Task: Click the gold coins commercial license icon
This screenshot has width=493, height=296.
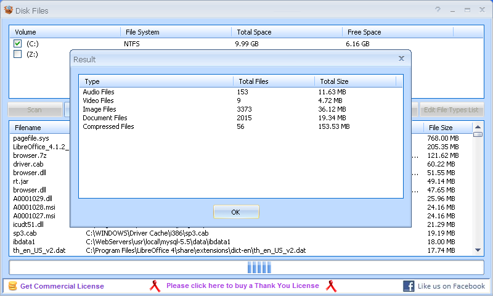Action: tap(12, 286)
